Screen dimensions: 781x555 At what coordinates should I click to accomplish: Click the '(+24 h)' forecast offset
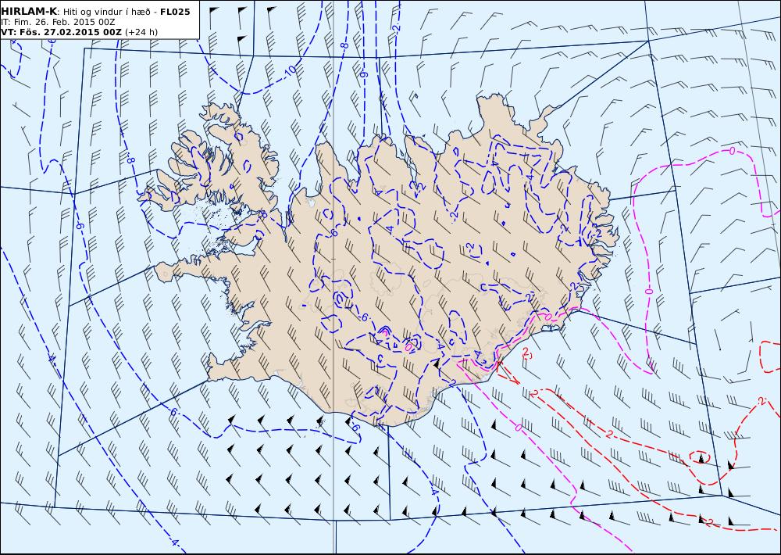tap(141, 32)
